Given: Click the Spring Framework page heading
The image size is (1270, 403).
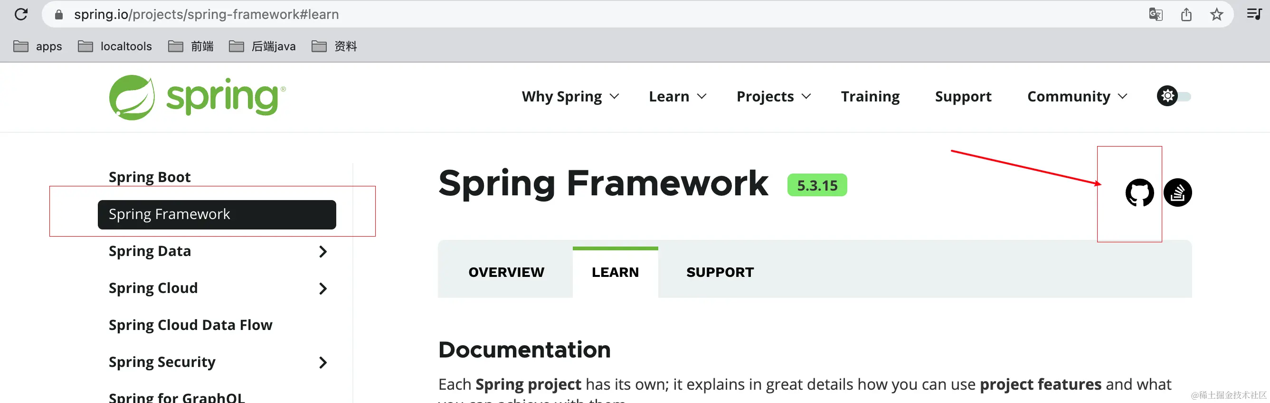Looking at the screenshot, I should pos(603,183).
